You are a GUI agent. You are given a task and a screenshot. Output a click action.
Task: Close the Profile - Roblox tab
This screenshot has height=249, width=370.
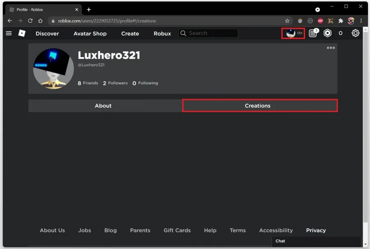76,9
